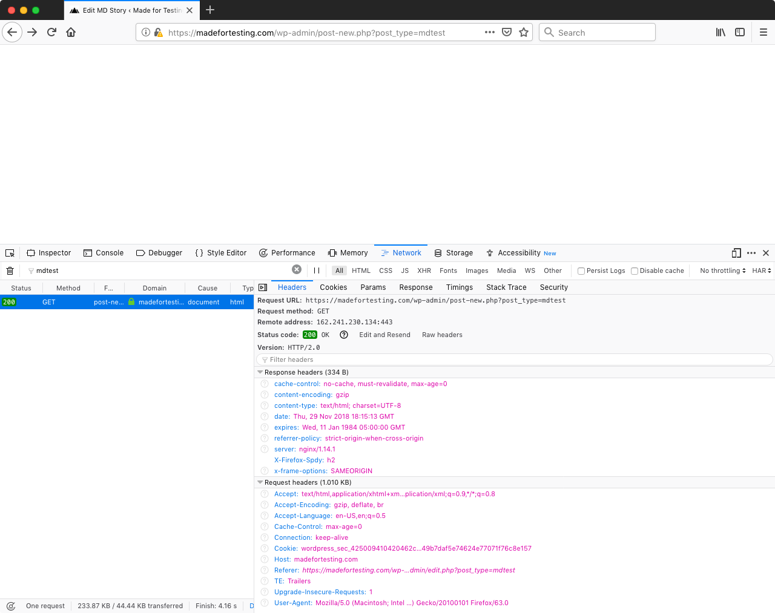Screen dimensions: 775x613
Task: Toggle browser sidebars icon
Action: tap(740, 32)
